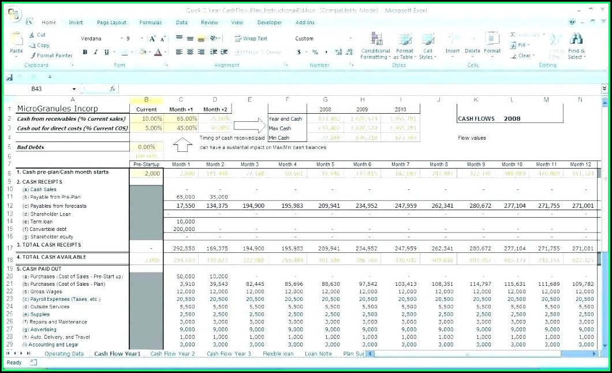Image resolution: width=612 pixels, height=373 pixels.
Task: Expand the Custom number format dropdown
Action: click(x=350, y=39)
